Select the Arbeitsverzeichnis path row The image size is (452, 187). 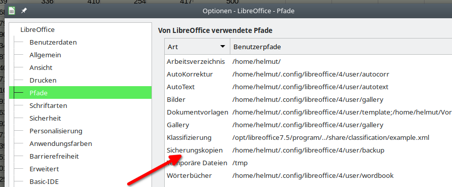click(308, 61)
